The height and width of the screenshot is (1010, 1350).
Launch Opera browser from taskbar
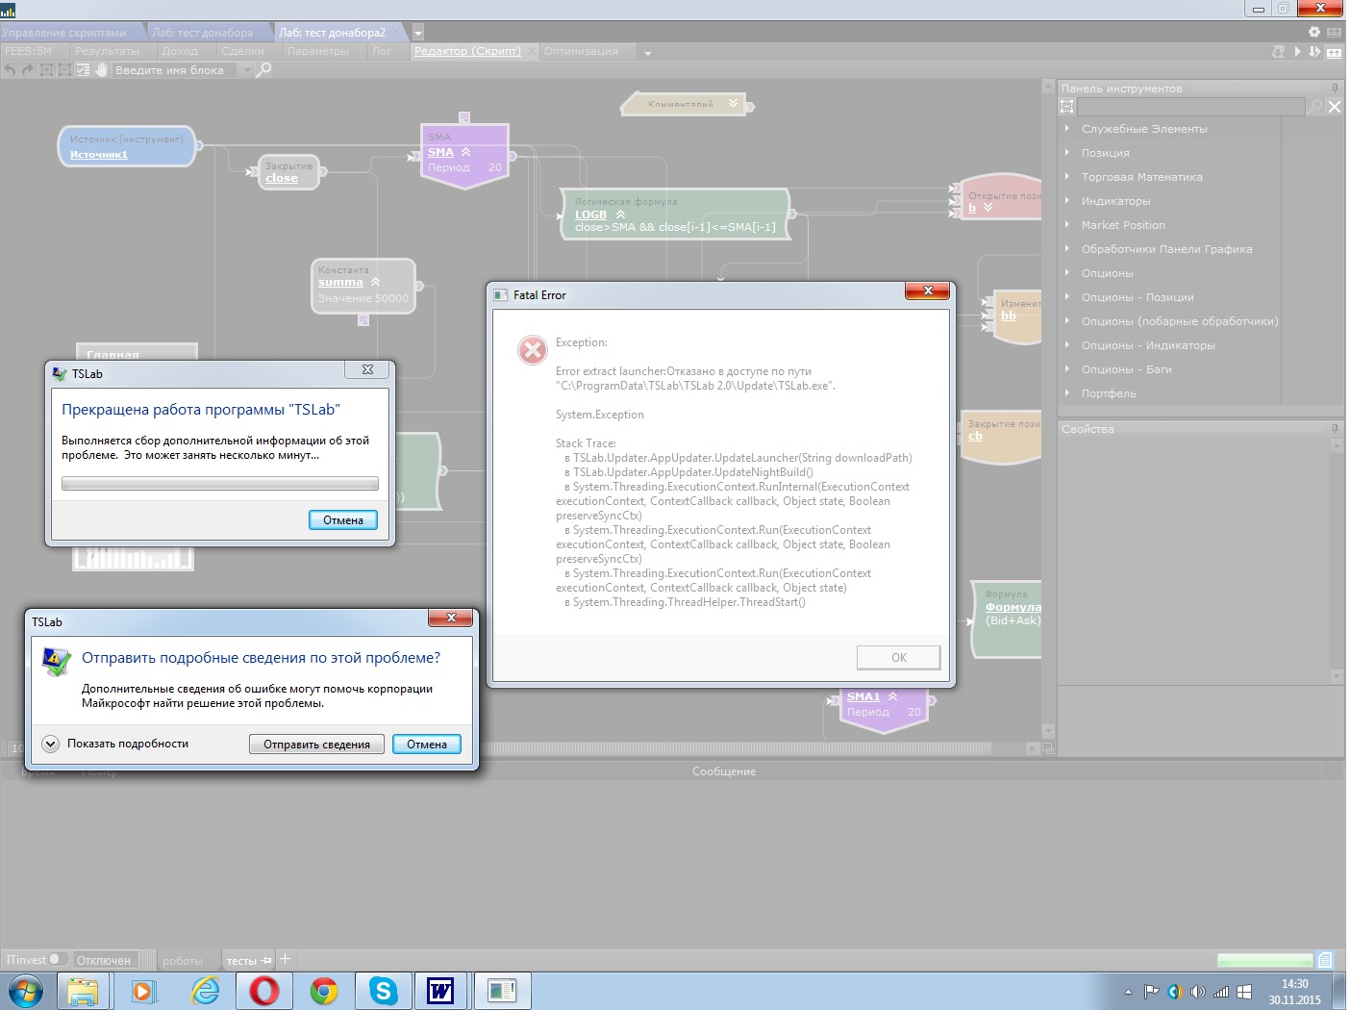pyautogui.click(x=264, y=990)
